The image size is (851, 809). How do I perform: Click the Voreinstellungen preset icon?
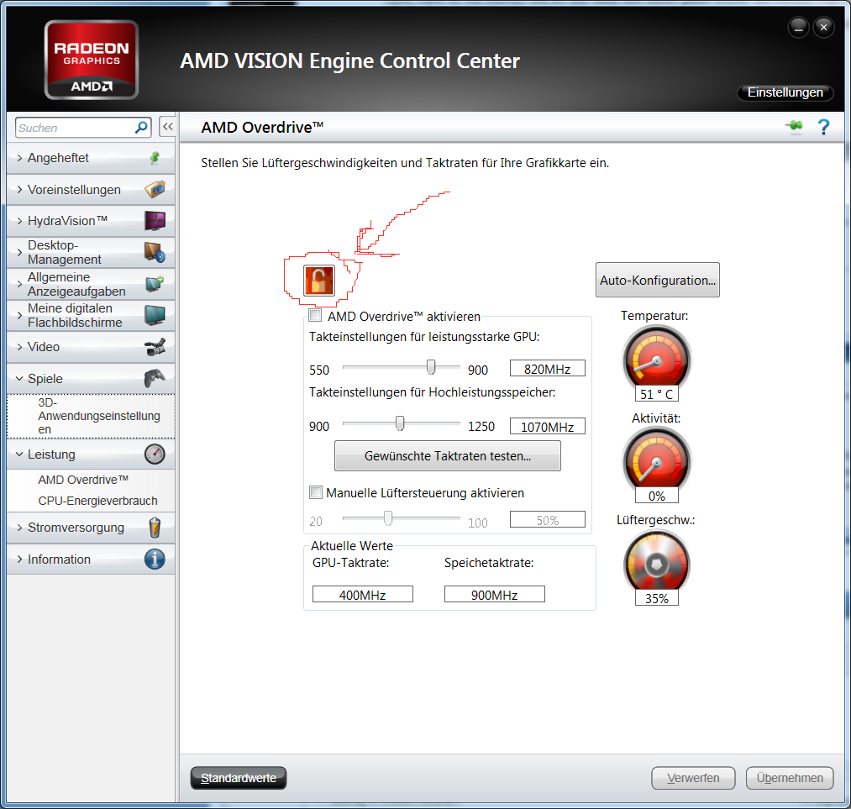[155, 189]
